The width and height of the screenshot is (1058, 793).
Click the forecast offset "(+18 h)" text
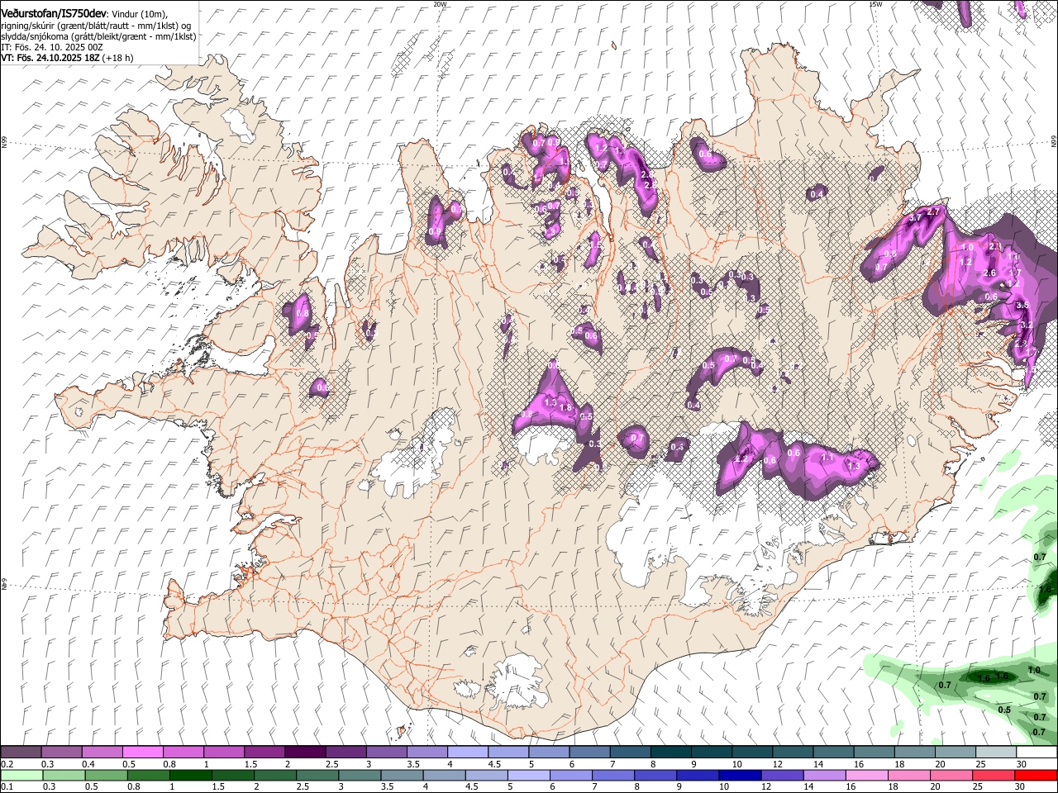click(x=118, y=58)
